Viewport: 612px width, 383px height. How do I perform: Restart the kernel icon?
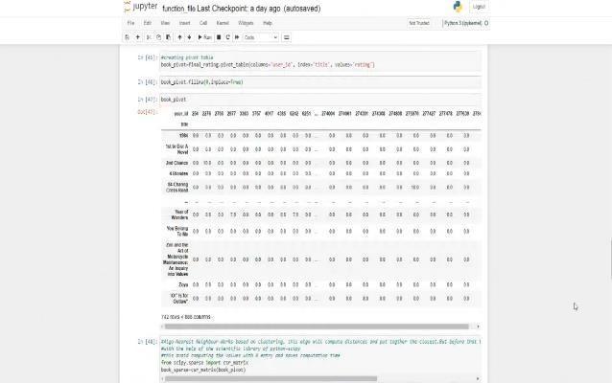[228, 37]
